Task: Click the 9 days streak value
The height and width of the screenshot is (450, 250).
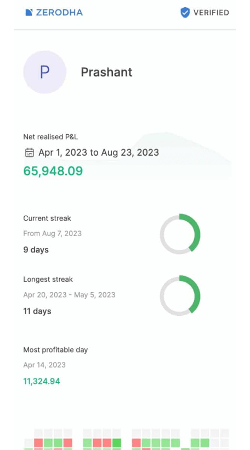Action: [x=36, y=250]
